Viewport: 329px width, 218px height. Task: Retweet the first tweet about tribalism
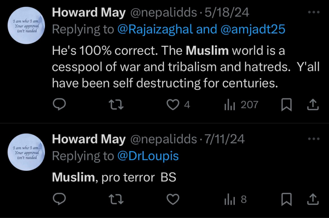coord(116,104)
